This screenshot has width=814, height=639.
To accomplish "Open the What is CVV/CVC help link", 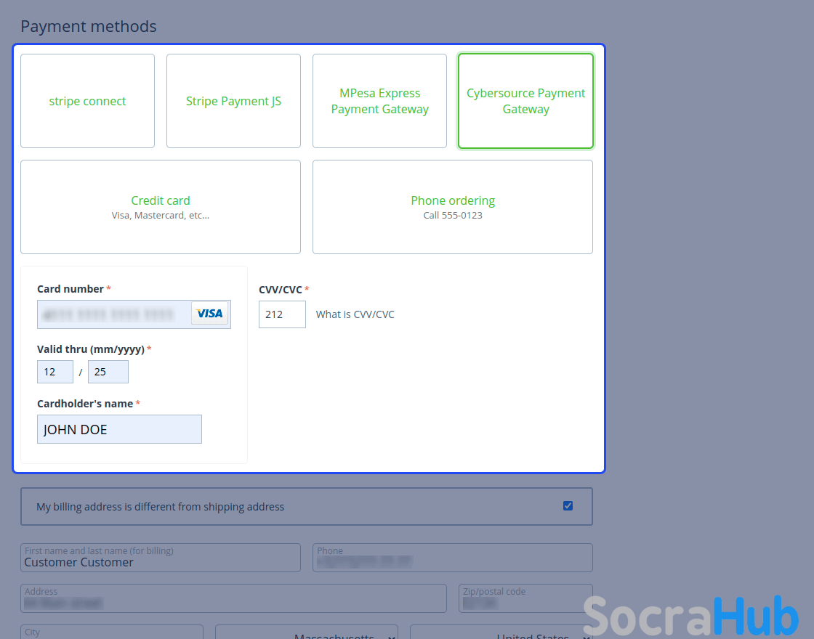I will pos(355,314).
